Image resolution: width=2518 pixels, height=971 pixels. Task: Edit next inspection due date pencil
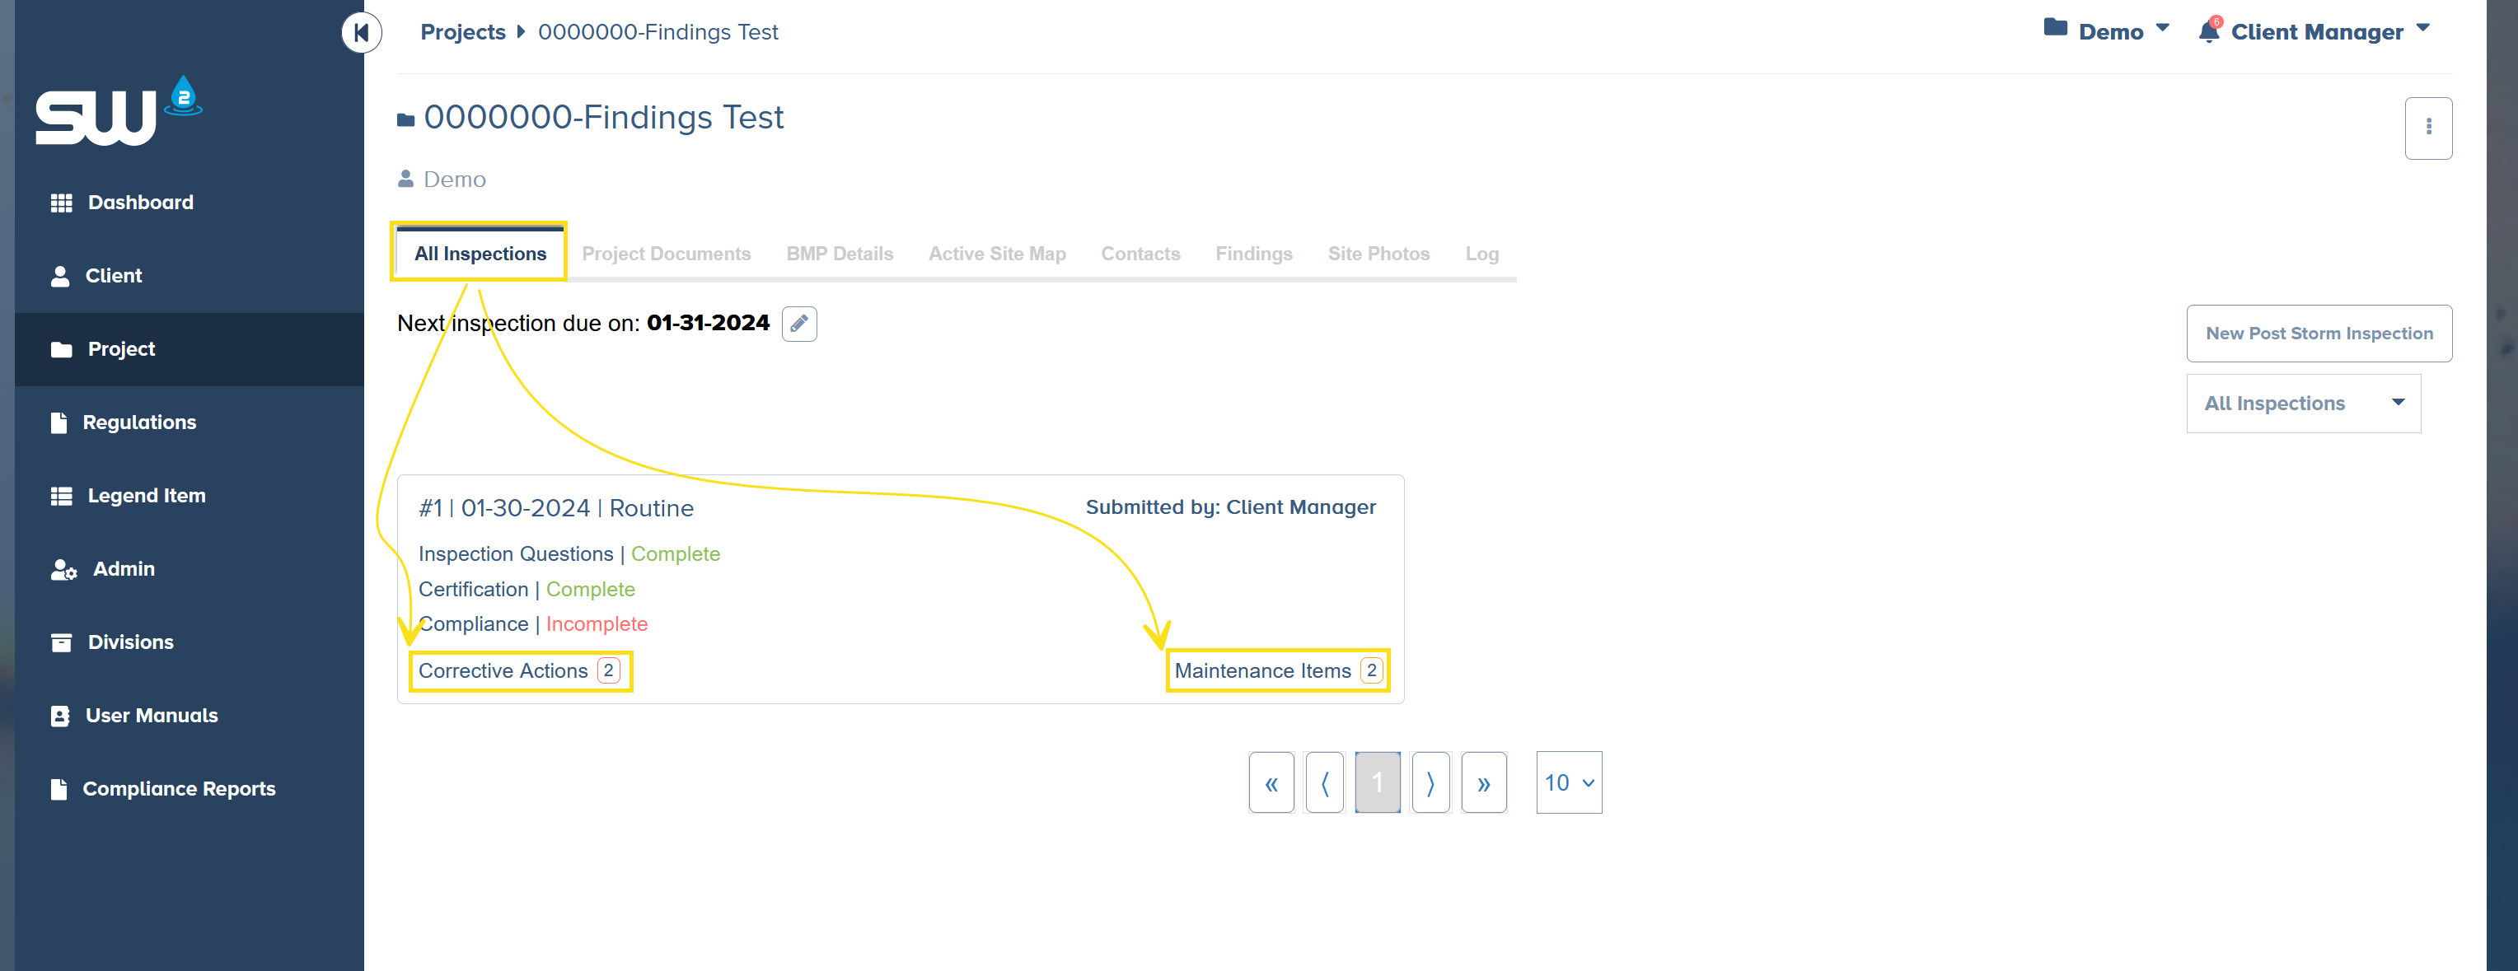798,324
